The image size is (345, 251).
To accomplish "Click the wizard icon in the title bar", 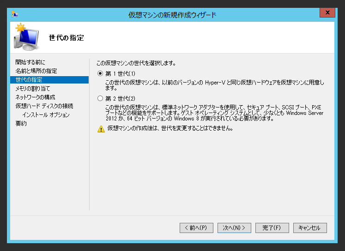I will [14, 14].
